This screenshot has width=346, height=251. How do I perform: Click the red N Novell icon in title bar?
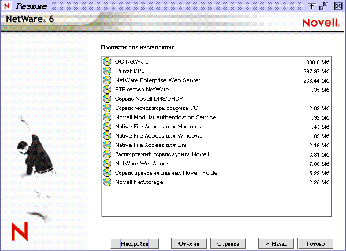(x=7, y=6)
